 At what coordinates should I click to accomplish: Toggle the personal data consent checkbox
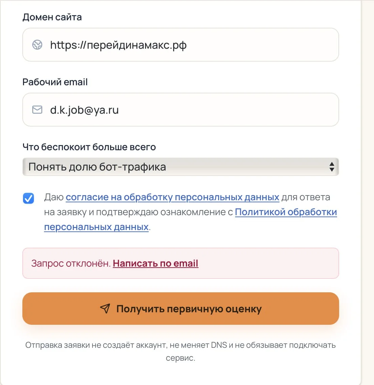(28, 198)
